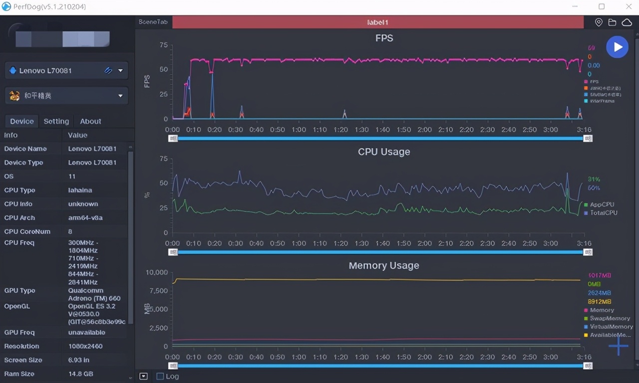The width and height of the screenshot is (639, 383).
Task: Click the red label1 scene bar
Action: pyautogui.click(x=378, y=22)
